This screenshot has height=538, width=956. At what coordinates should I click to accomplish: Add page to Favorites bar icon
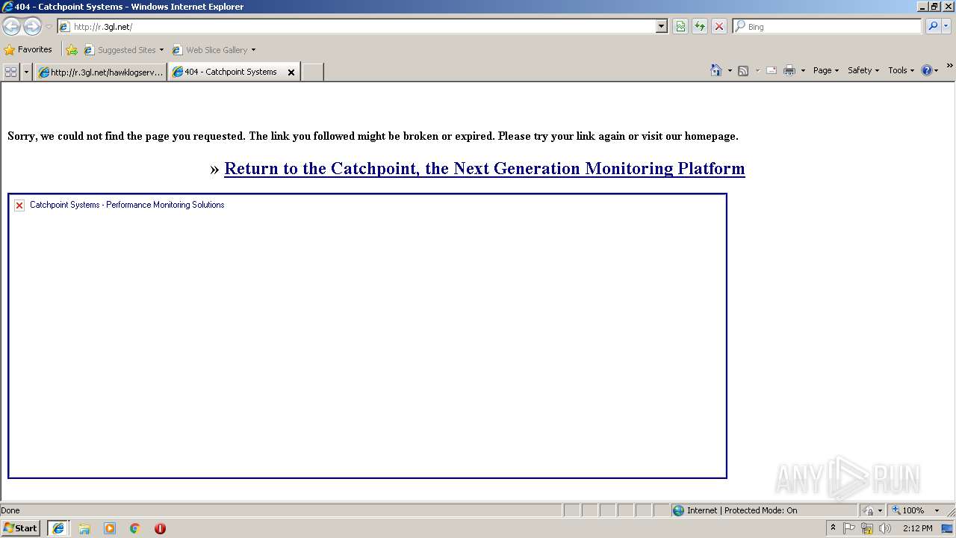[72, 50]
